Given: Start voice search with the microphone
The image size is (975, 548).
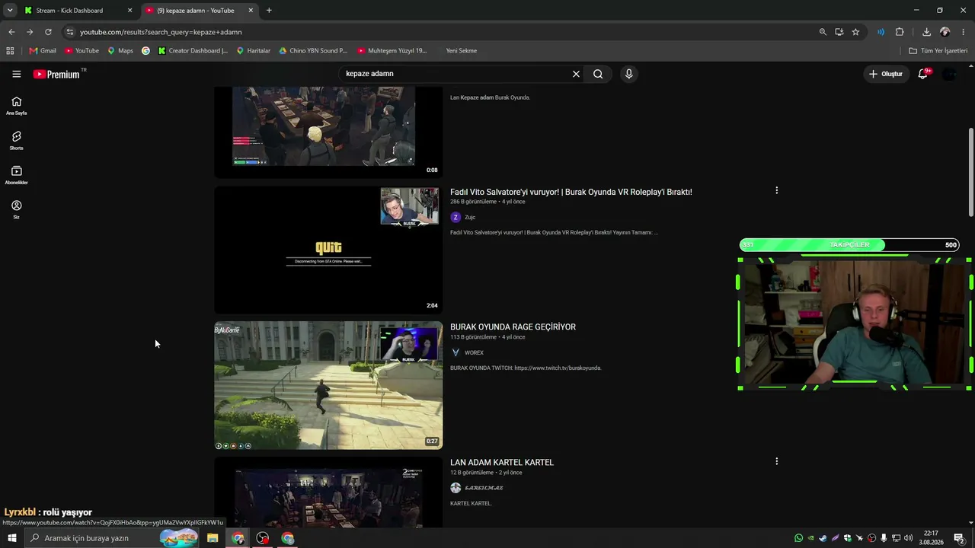Looking at the screenshot, I should point(628,74).
